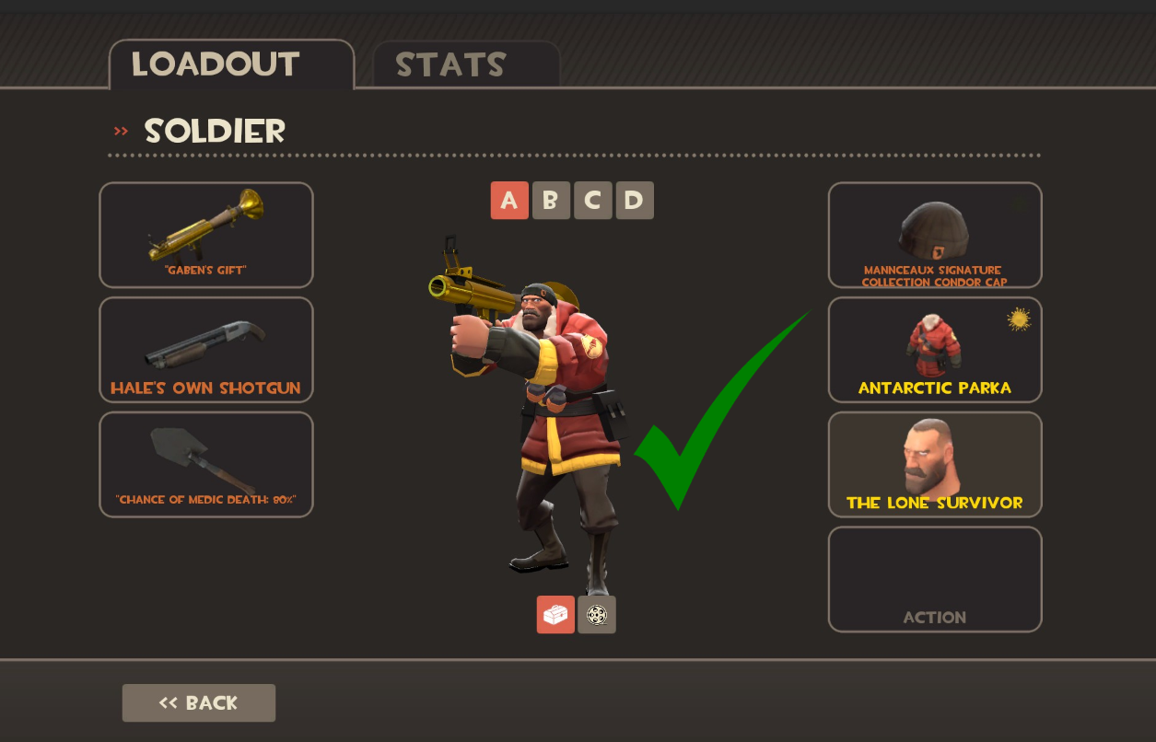Switch to loadout preset C
This screenshot has height=742, width=1156.
(592, 200)
